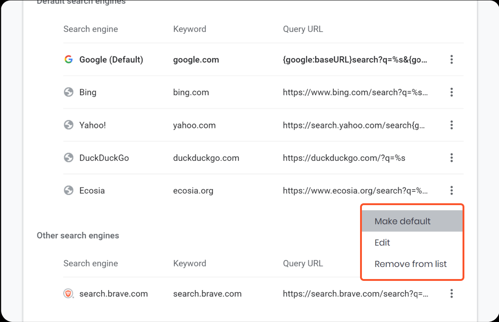Viewport: 499px width, 322px height.
Task: Click the search.brave.com engine name
Action: point(114,294)
